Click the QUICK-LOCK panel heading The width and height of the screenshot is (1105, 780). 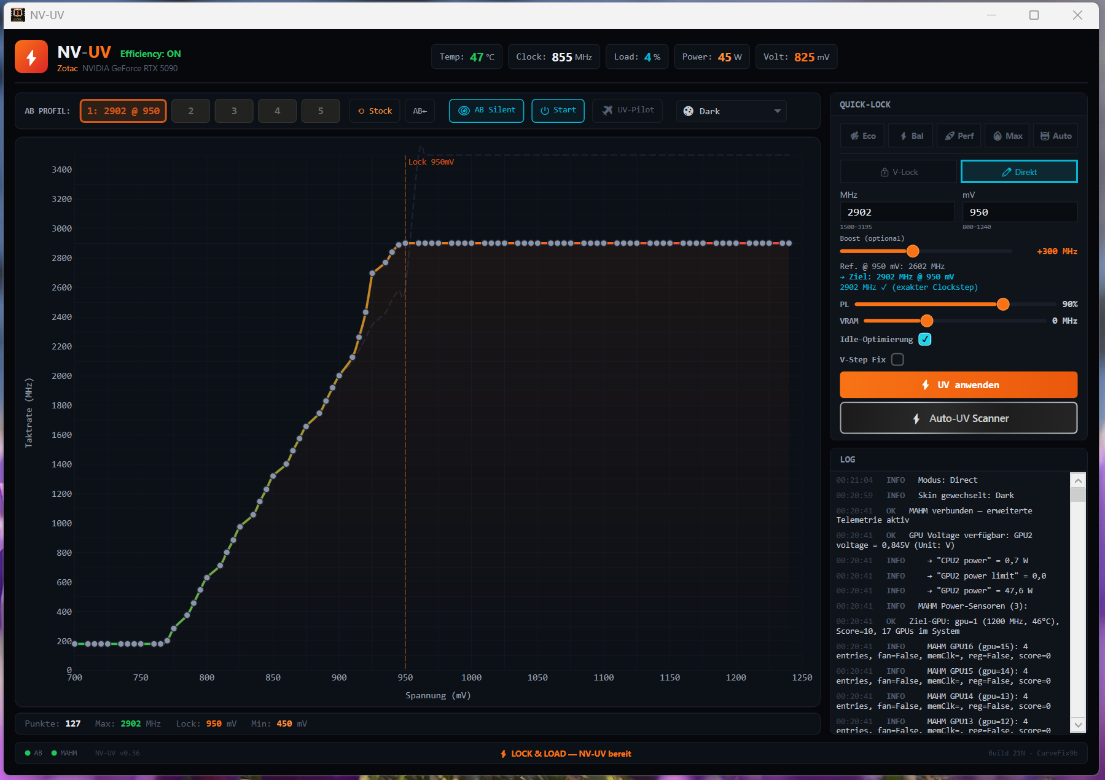[x=865, y=104]
